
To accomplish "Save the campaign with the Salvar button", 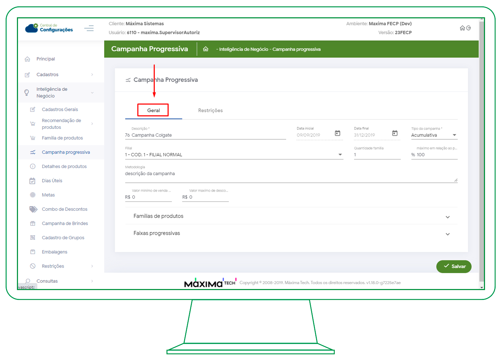I will point(454,266).
